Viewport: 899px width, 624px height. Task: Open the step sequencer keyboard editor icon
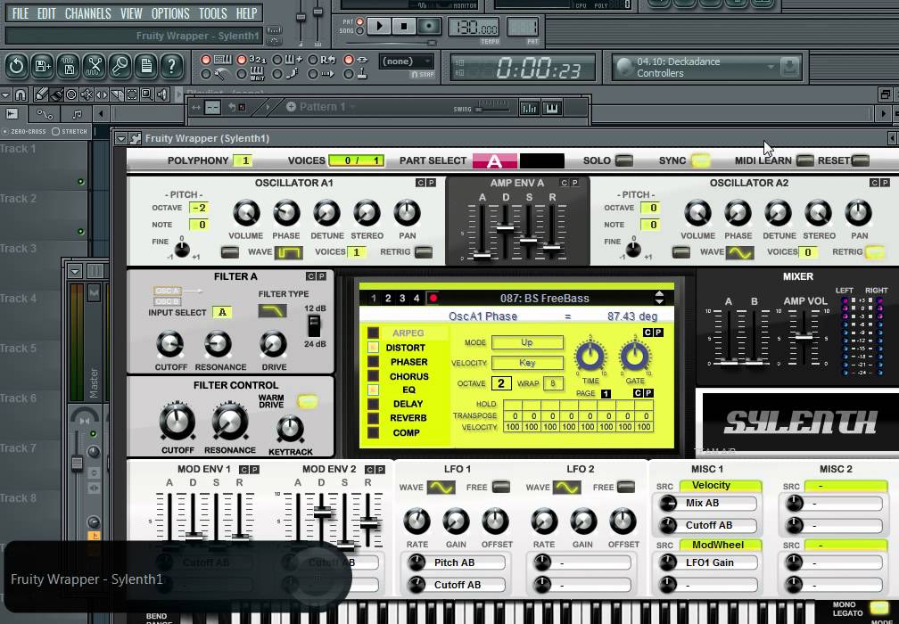click(x=551, y=108)
